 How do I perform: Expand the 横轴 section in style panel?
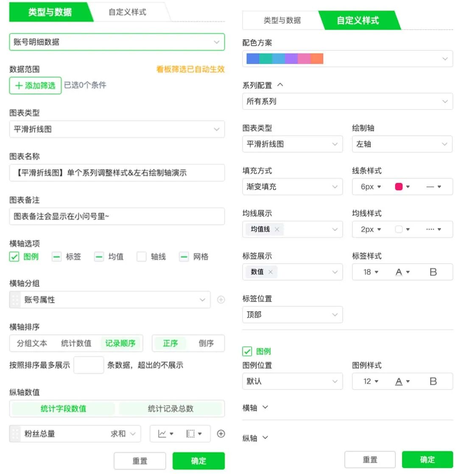[x=255, y=408]
